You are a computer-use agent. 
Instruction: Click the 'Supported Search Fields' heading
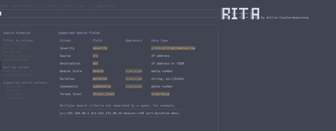coord(79,33)
